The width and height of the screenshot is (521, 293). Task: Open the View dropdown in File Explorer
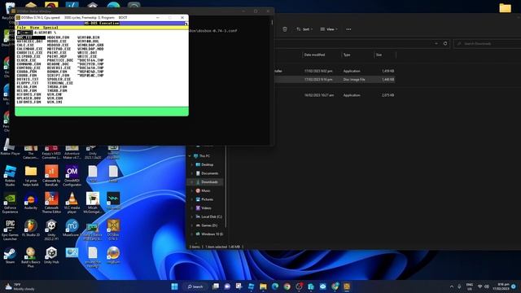pos(329,29)
